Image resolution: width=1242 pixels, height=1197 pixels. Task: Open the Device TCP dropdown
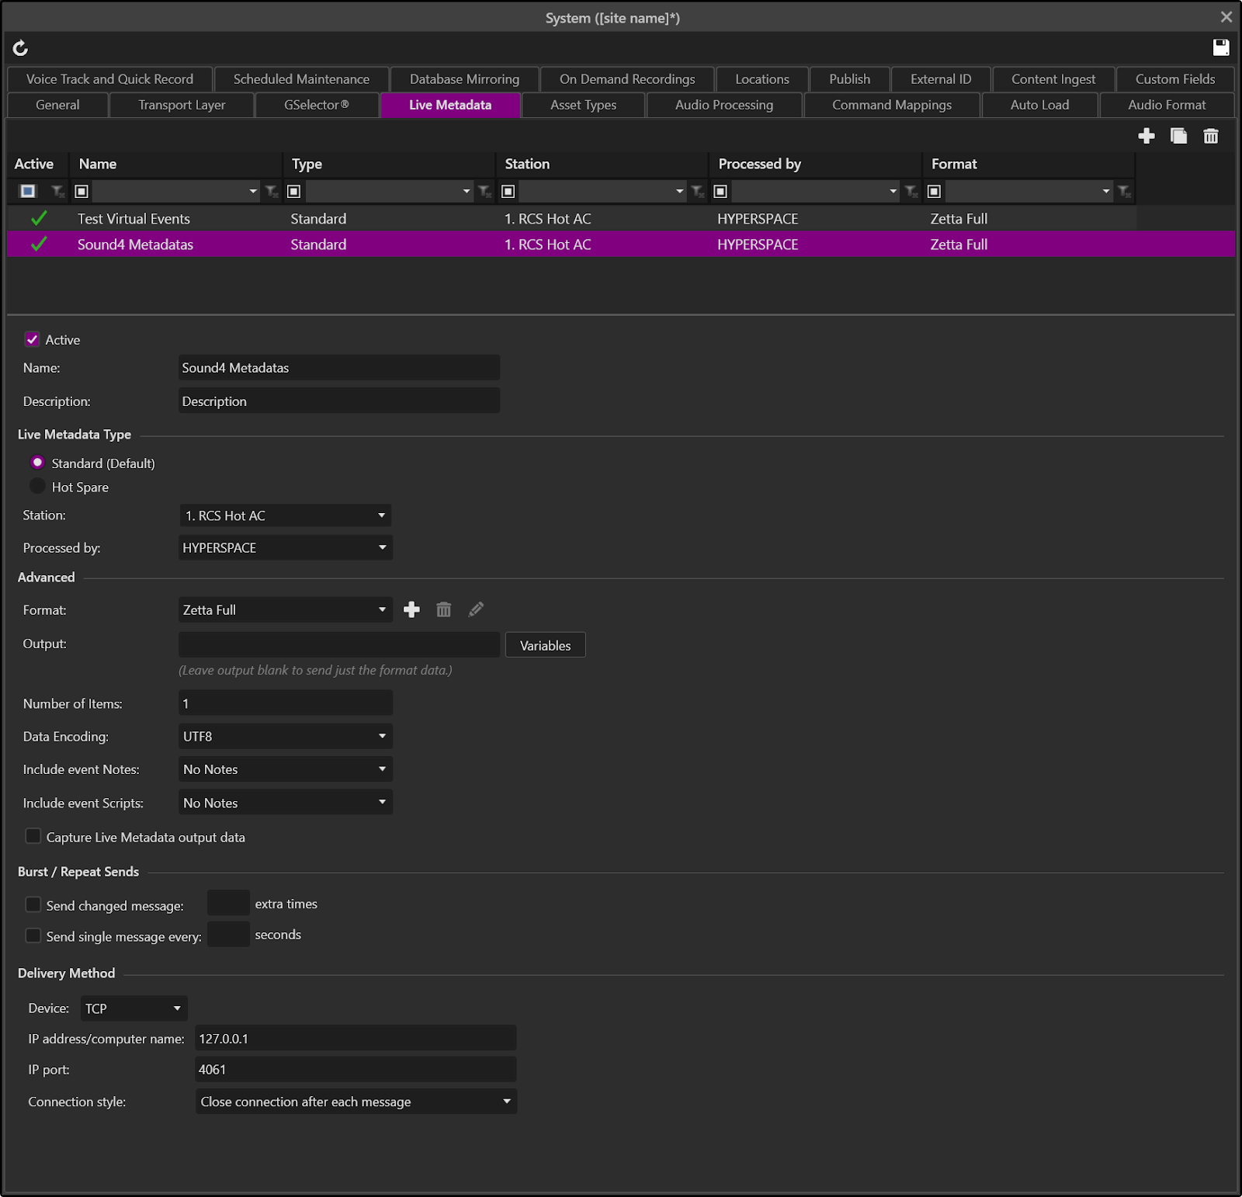click(x=134, y=1008)
